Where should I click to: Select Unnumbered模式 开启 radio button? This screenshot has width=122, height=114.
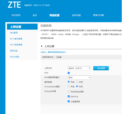(69, 86)
